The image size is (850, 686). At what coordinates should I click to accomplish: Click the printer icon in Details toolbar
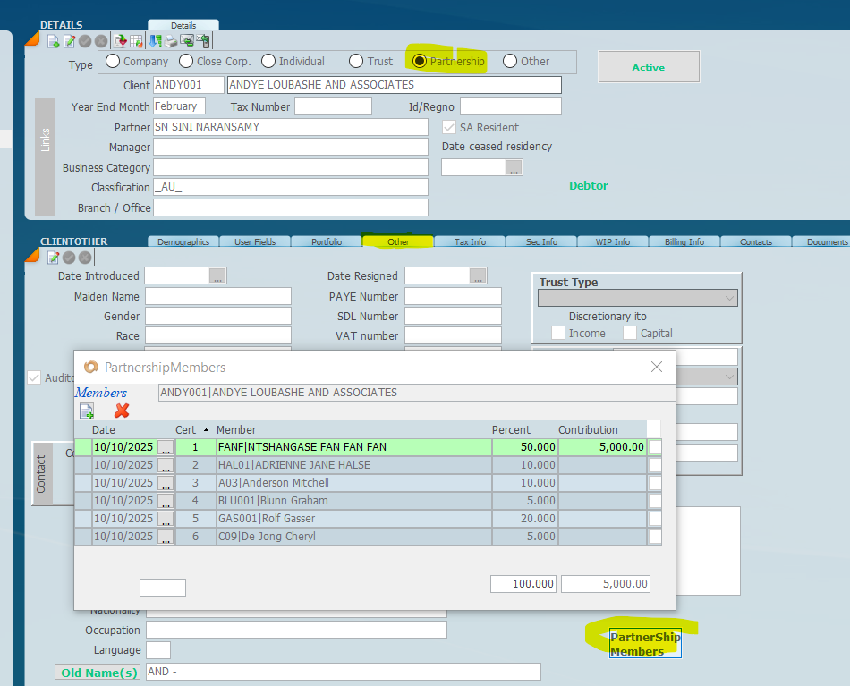(x=171, y=41)
